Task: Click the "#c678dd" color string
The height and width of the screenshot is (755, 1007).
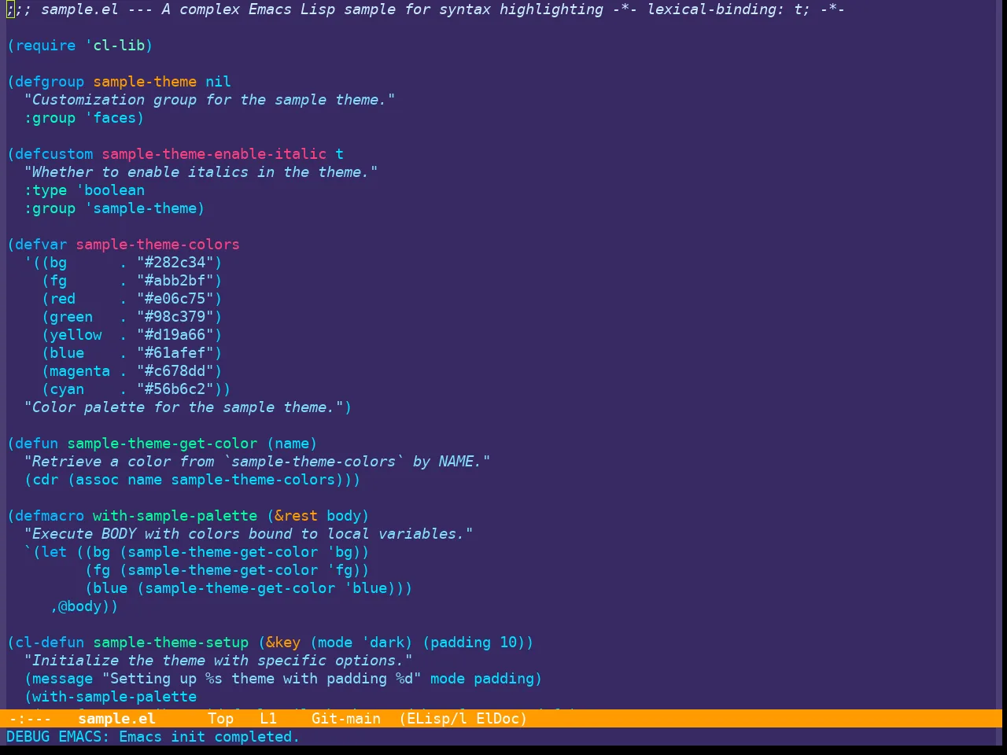Action: pos(175,371)
